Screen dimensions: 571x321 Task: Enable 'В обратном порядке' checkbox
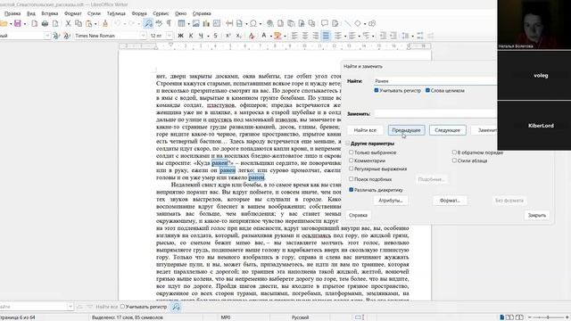pos(454,152)
